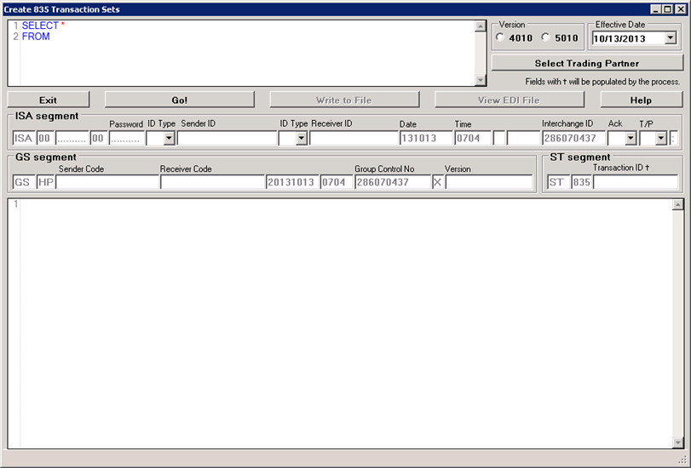
Task: Focus the ST Transaction ID field
Action: [x=636, y=182]
